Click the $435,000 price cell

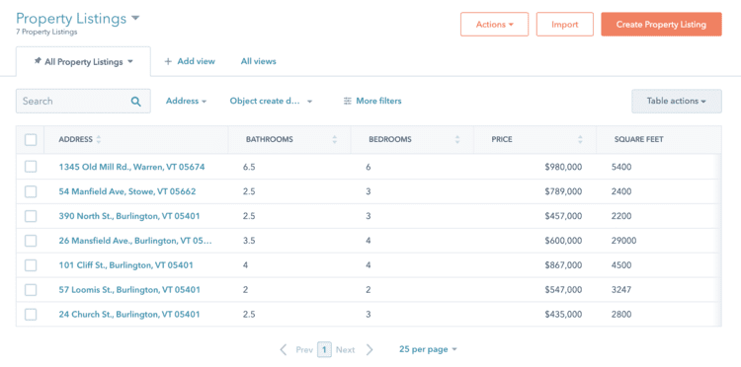[563, 314]
